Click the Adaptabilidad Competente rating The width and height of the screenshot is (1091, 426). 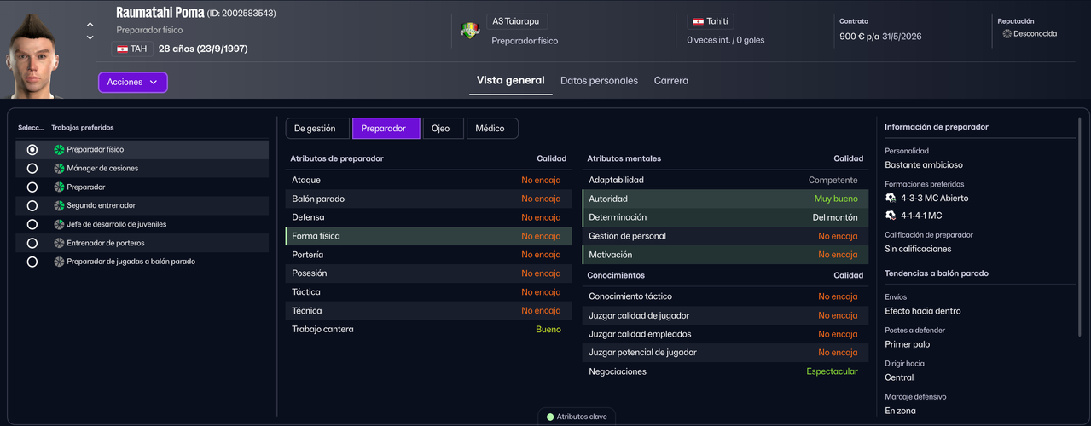click(833, 180)
